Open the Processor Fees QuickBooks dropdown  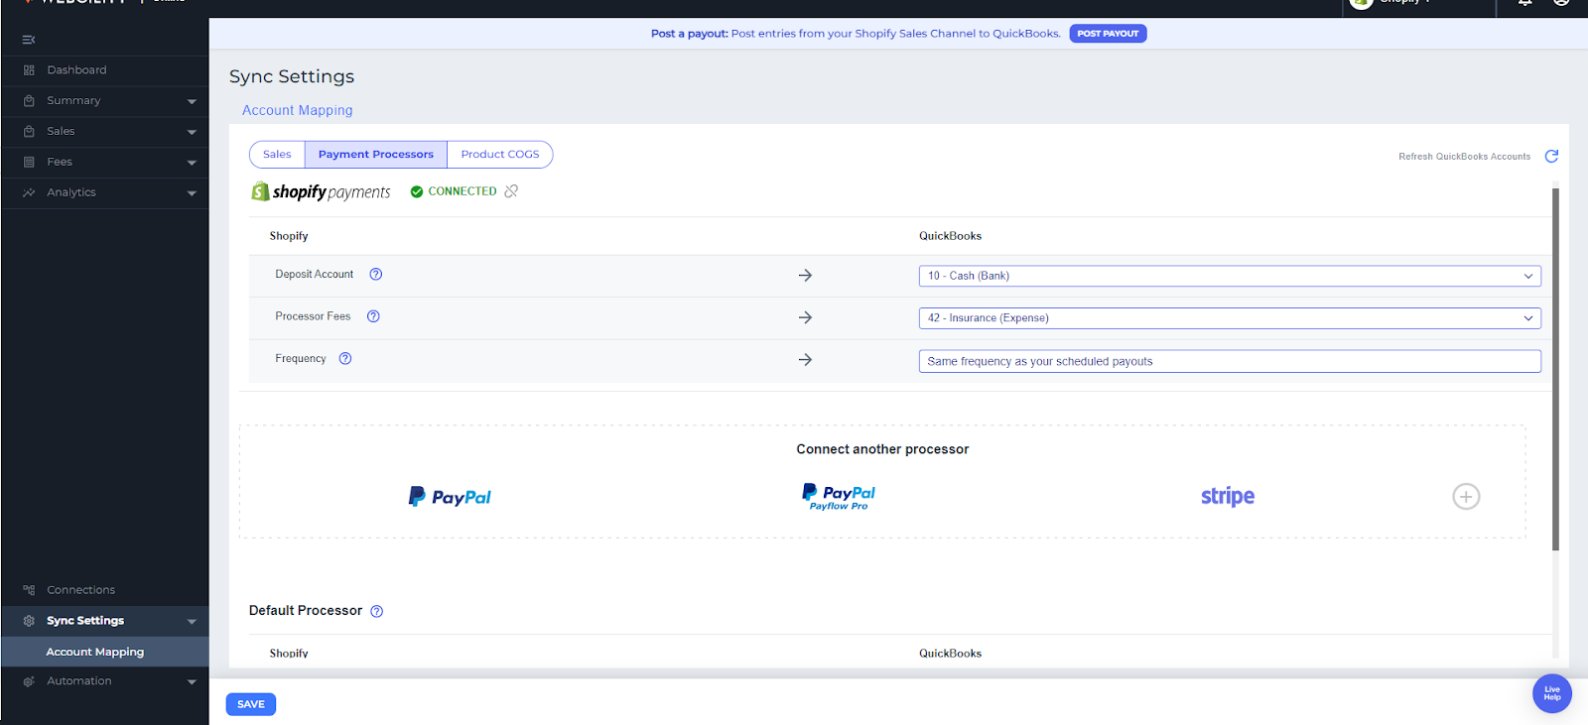point(1230,318)
